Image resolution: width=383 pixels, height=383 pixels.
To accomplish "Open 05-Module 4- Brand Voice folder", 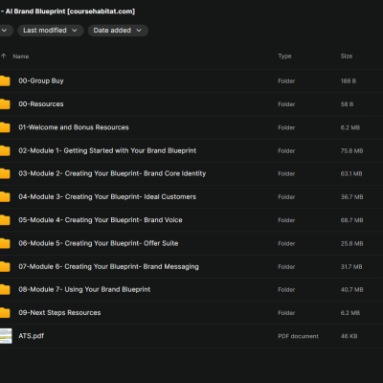I will [101, 220].
